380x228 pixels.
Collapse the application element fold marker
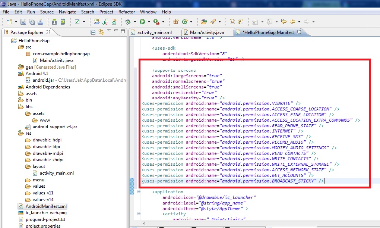[139, 191]
